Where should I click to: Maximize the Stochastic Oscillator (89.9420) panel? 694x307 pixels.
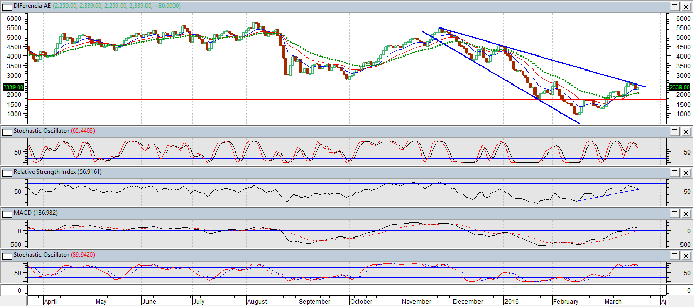tap(675, 256)
